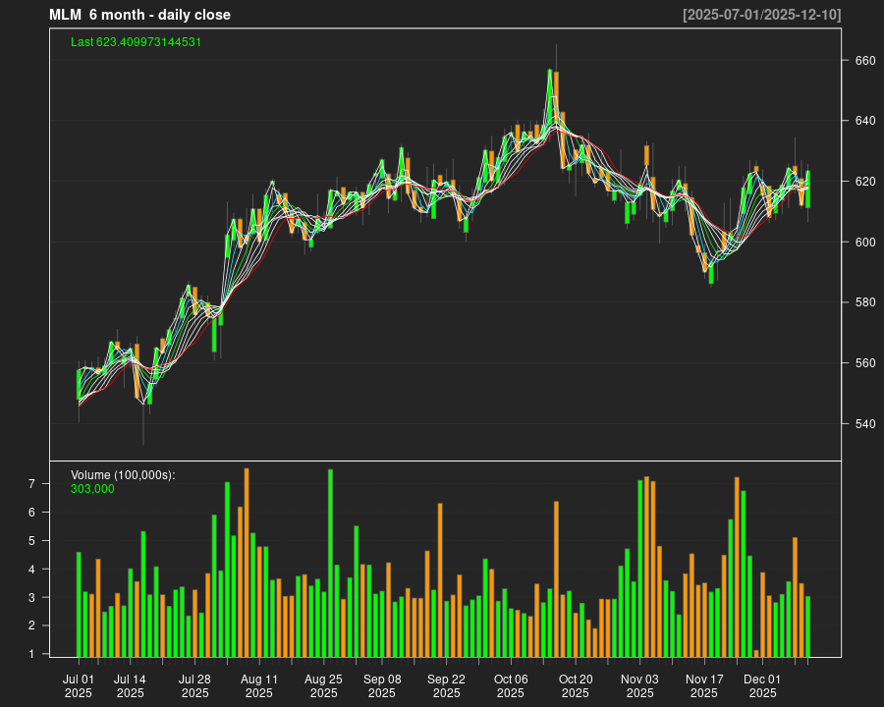
Task: Click the 600 price axis label
Action: click(x=864, y=243)
